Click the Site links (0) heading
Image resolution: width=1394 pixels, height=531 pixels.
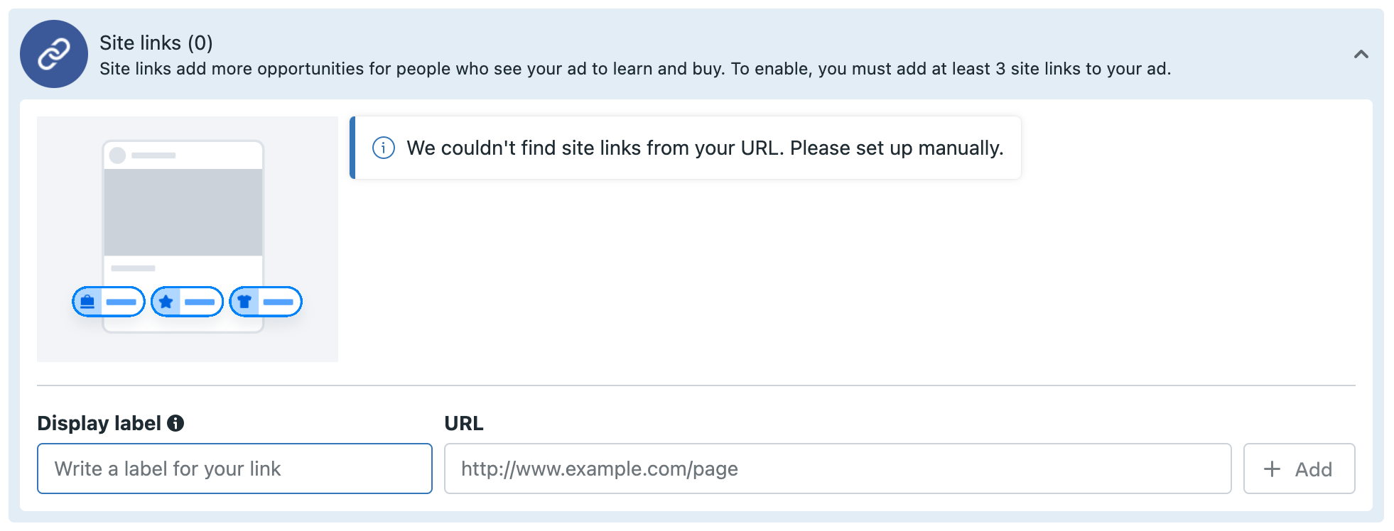click(x=156, y=43)
